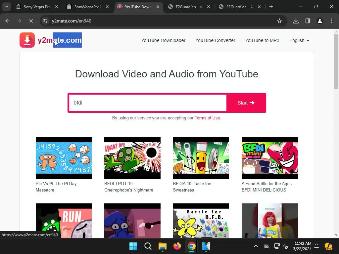Viewport: 339px width, 254px height.
Task: Open site information icon in address bar
Action: (x=45, y=21)
